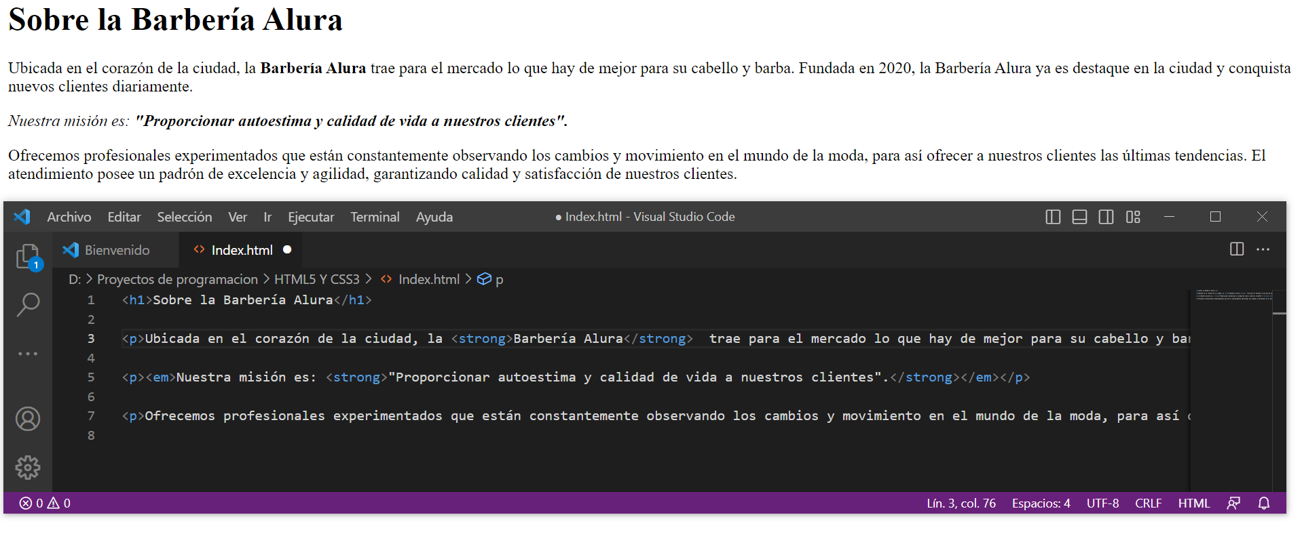Open the Ayuda menu
This screenshot has height=536, width=1302.
(434, 217)
